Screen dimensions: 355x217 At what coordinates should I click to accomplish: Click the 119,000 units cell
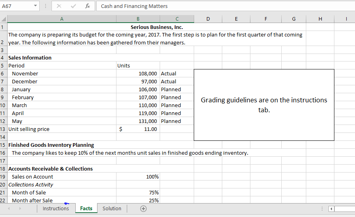138,113
